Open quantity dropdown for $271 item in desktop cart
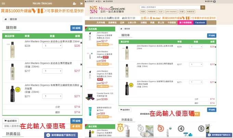This screenshot has height=138, width=233. pos(196,82)
